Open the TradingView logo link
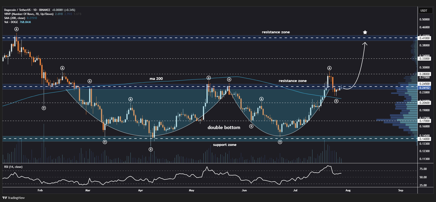This screenshot has height=202, width=436. [x=14, y=198]
